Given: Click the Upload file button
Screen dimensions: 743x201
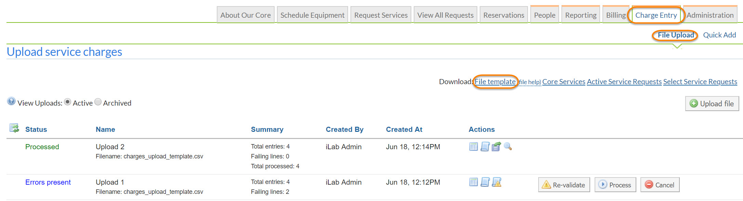Looking at the screenshot, I should pos(712,104).
